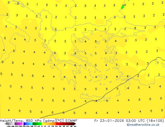Click the 'Fr 23-01-2026' date text
Viewport: 165px width, 127px height.
[109, 121]
